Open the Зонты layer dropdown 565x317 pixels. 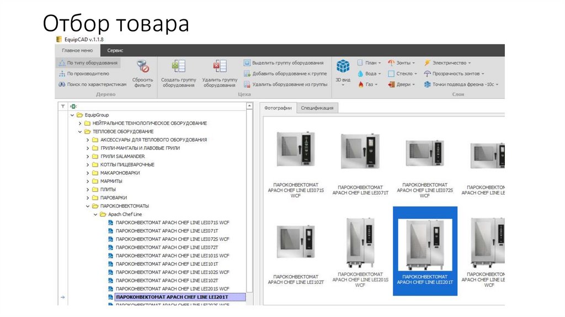[x=402, y=63]
